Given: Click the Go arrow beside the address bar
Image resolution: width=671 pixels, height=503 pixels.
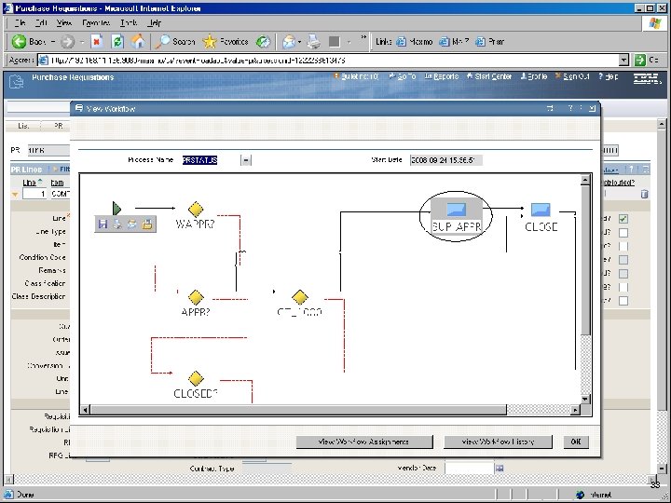Looking at the screenshot, I should click(x=639, y=60).
